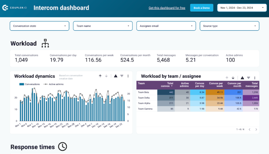Screen dimensions: 269x154
Task: Toggle Active admins series in chart legend
Action: [54, 84]
